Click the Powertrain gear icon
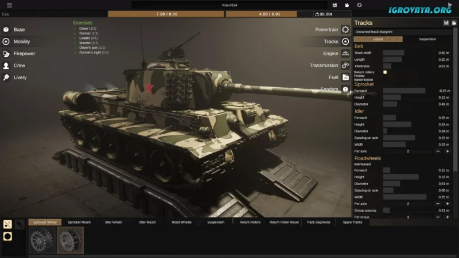 (345, 29)
